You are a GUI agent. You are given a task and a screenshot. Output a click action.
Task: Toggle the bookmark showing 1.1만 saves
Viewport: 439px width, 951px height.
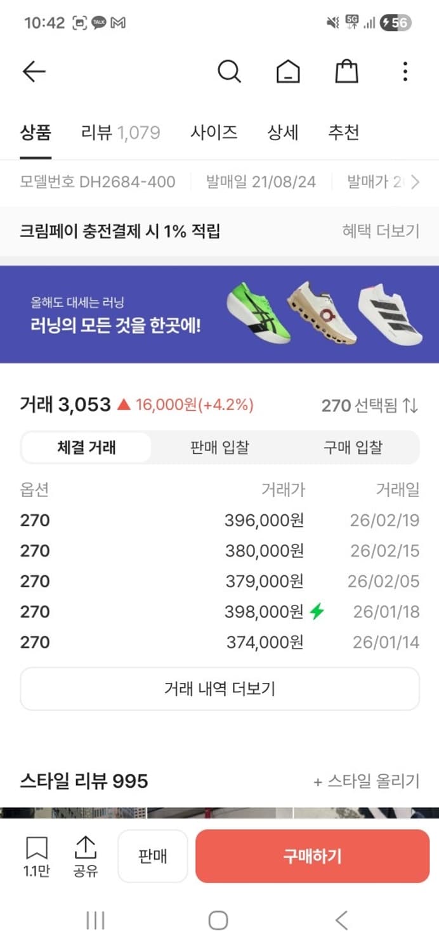pos(37,856)
